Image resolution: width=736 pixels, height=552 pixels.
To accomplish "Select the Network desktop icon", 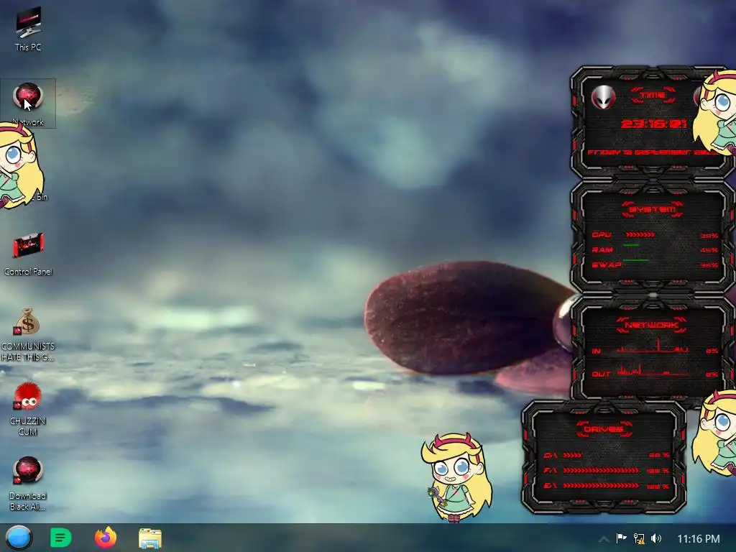I will (x=28, y=103).
